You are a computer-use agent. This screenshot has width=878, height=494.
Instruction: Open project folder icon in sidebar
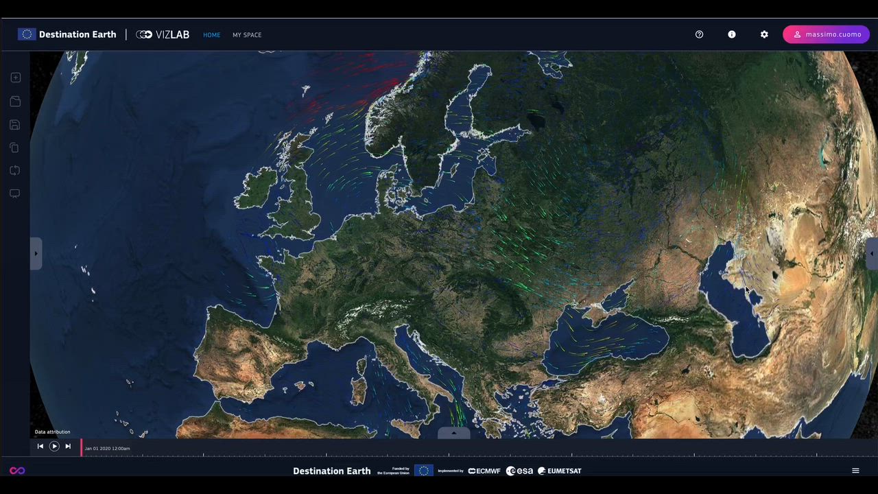[x=15, y=102]
